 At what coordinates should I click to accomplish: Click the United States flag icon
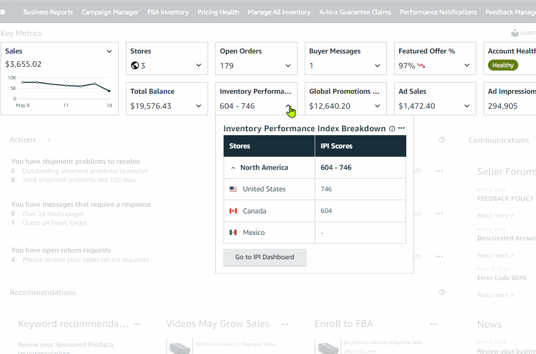point(233,189)
